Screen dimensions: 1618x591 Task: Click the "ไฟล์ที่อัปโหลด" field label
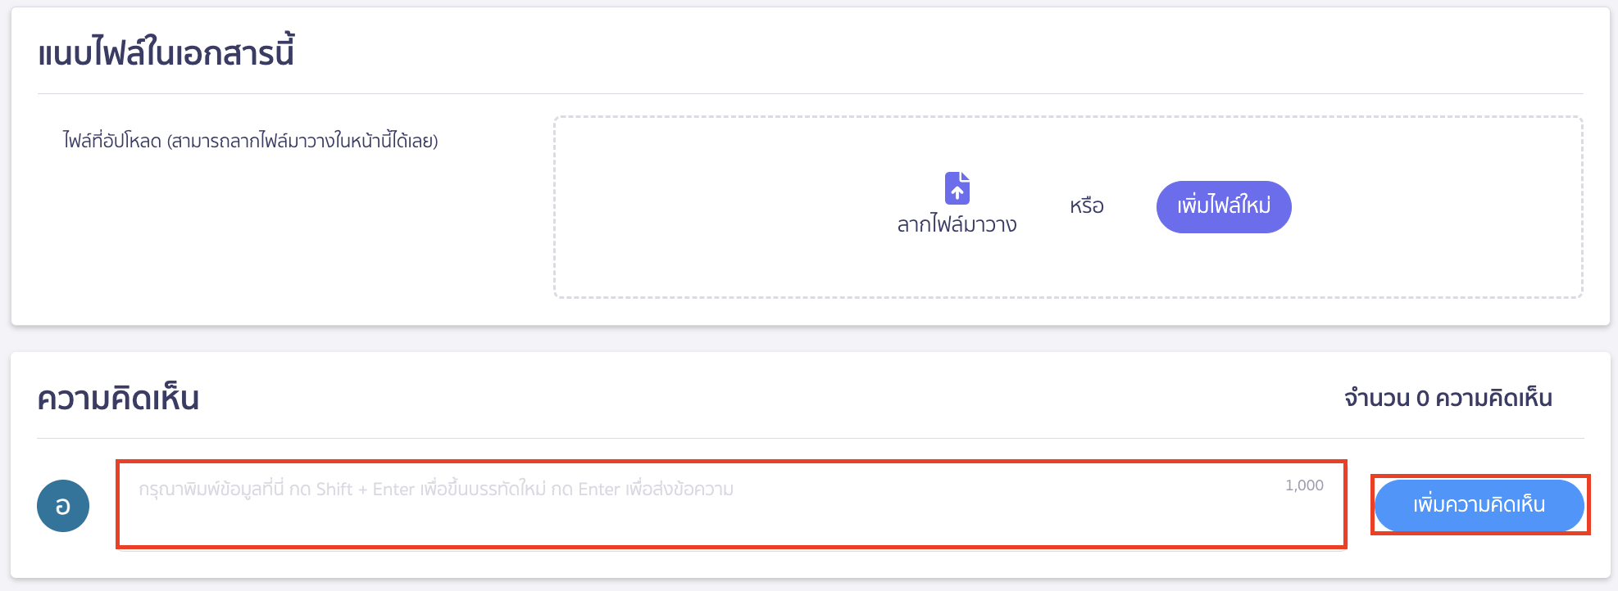pyautogui.click(x=250, y=141)
